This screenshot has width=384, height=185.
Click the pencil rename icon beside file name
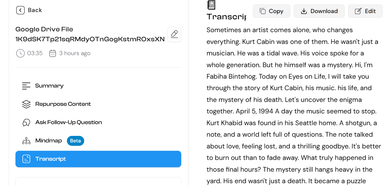click(174, 34)
